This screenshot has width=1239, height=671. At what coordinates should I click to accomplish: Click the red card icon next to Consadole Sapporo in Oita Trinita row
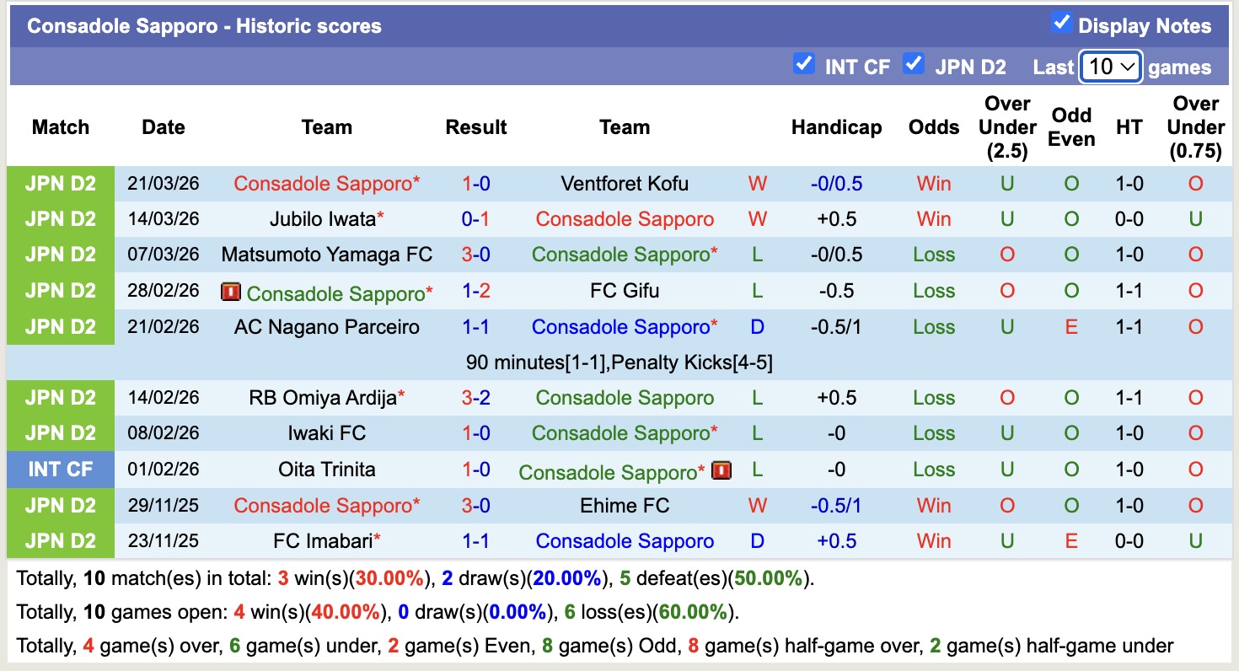tap(723, 470)
